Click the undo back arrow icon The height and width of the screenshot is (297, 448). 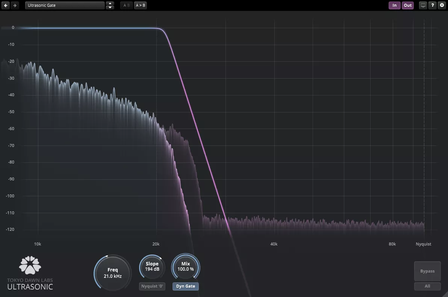click(6, 5)
